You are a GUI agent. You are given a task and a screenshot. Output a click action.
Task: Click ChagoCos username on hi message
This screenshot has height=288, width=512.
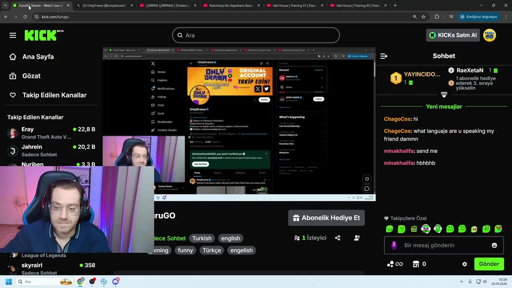tap(397, 119)
